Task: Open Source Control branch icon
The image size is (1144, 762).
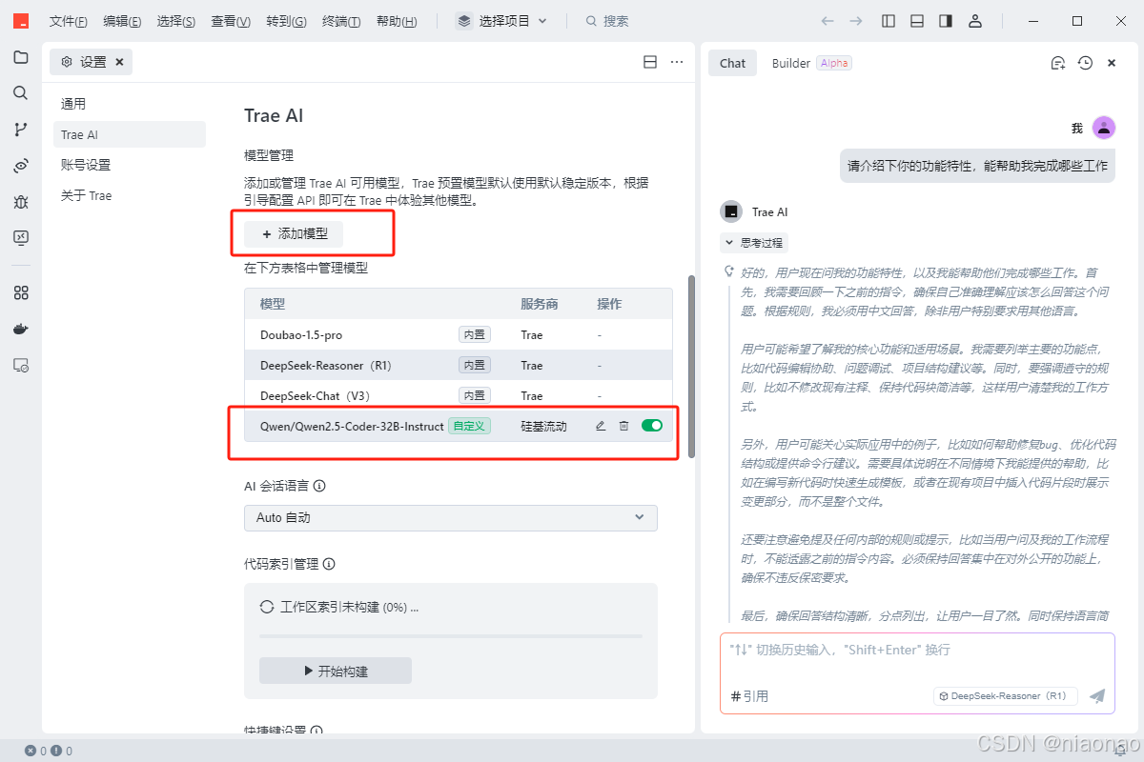Action: point(20,130)
